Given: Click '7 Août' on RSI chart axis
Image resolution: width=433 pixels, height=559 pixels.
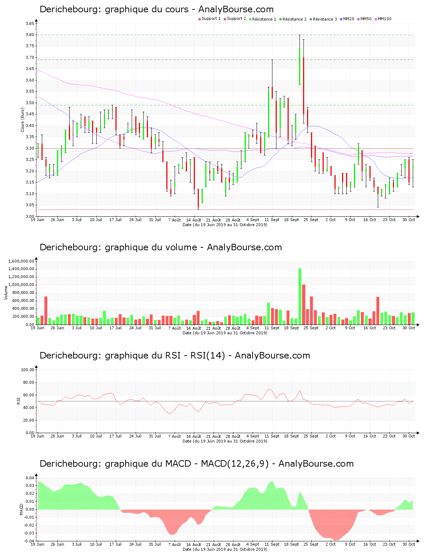Looking at the screenshot, I should coord(174,436).
